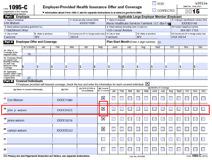This screenshot has height=160, width=212.
Task: Click the DOB field for Erin Watson row 17
Action: pyautogui.click(x=87, y=100)
